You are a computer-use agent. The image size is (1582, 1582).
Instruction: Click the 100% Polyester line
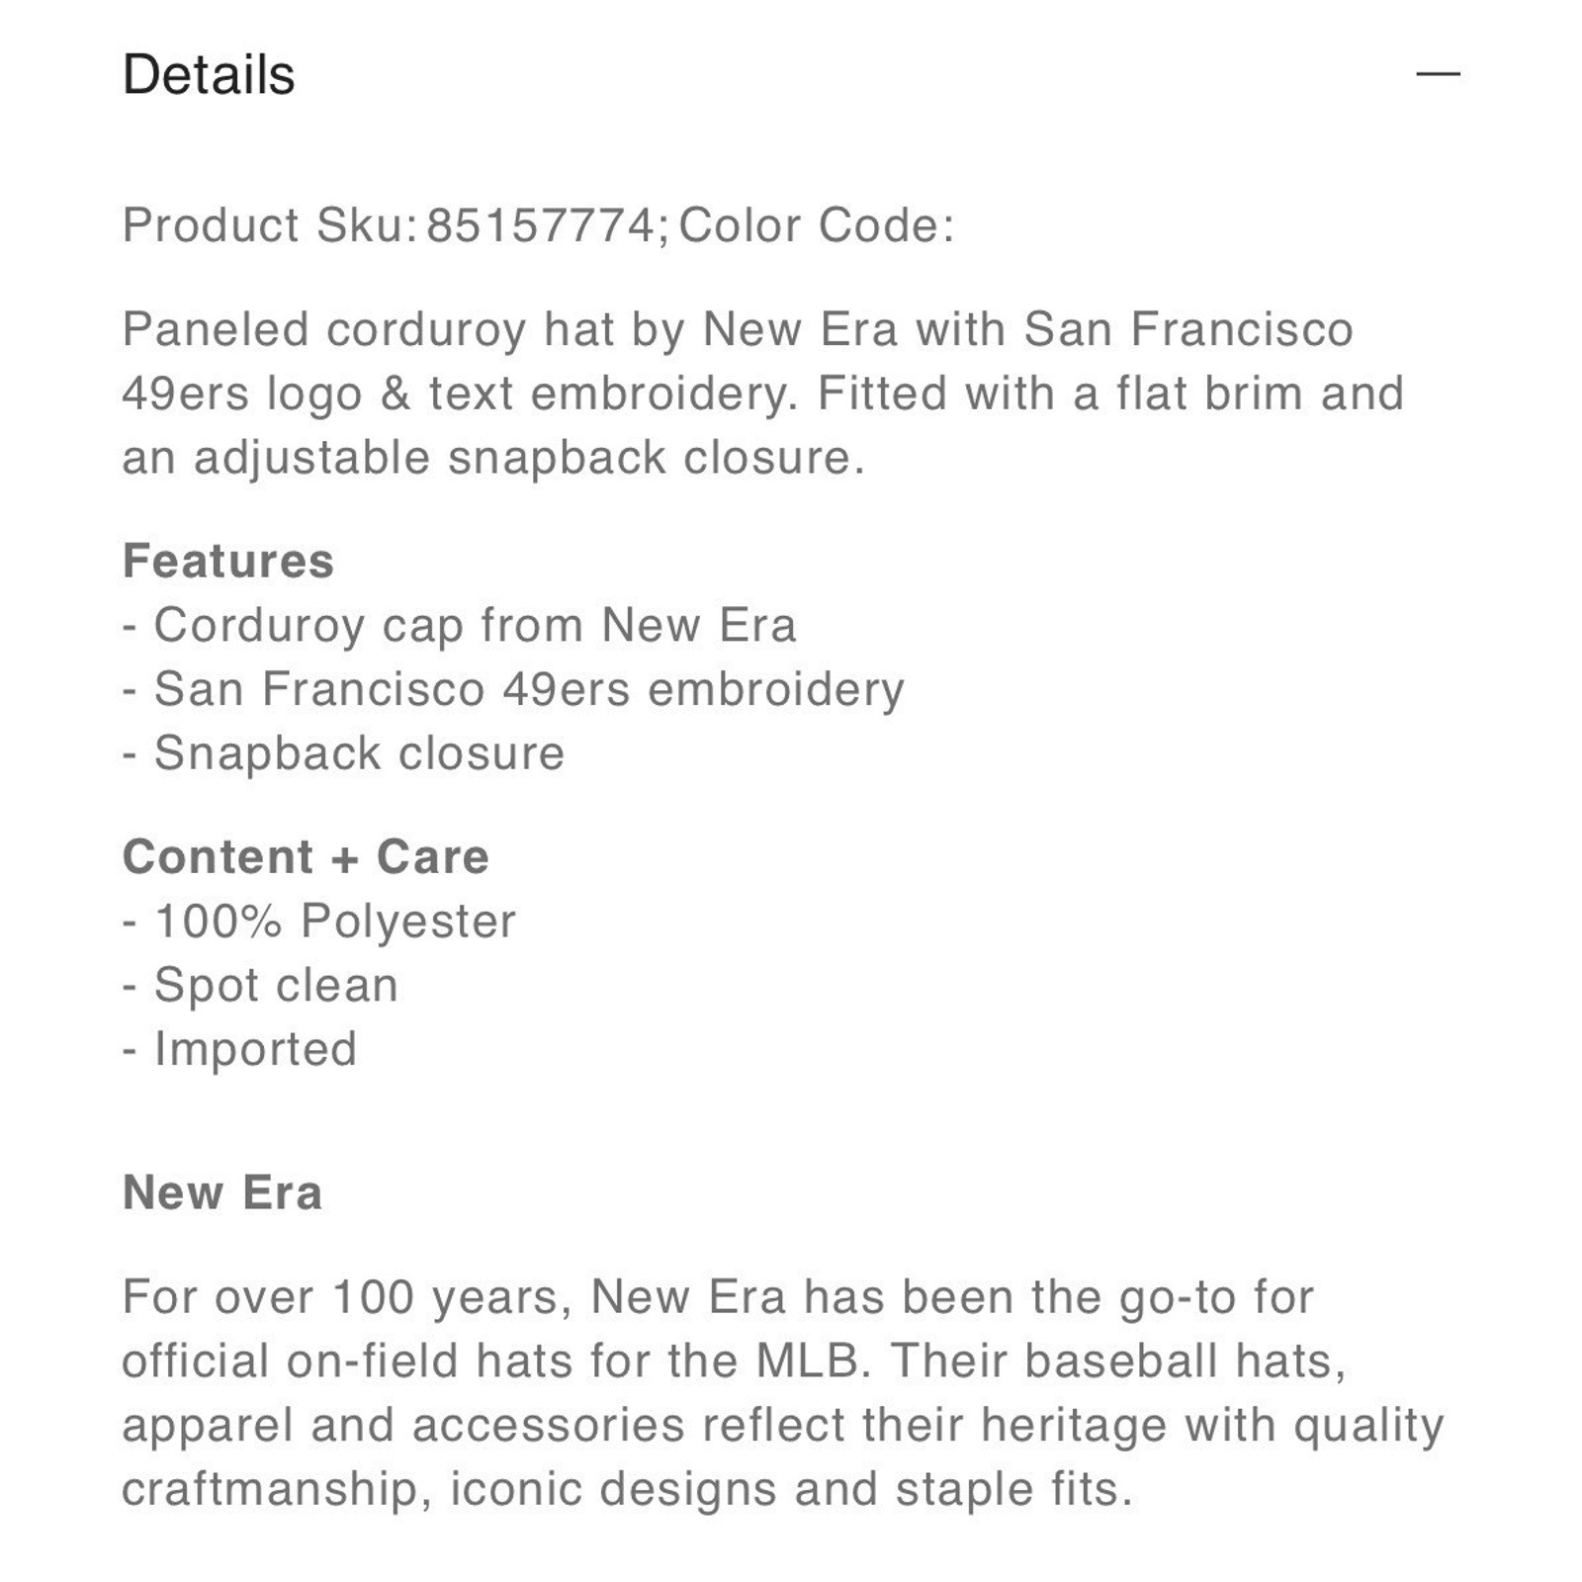pyautogui.click(x=319, y=922)
